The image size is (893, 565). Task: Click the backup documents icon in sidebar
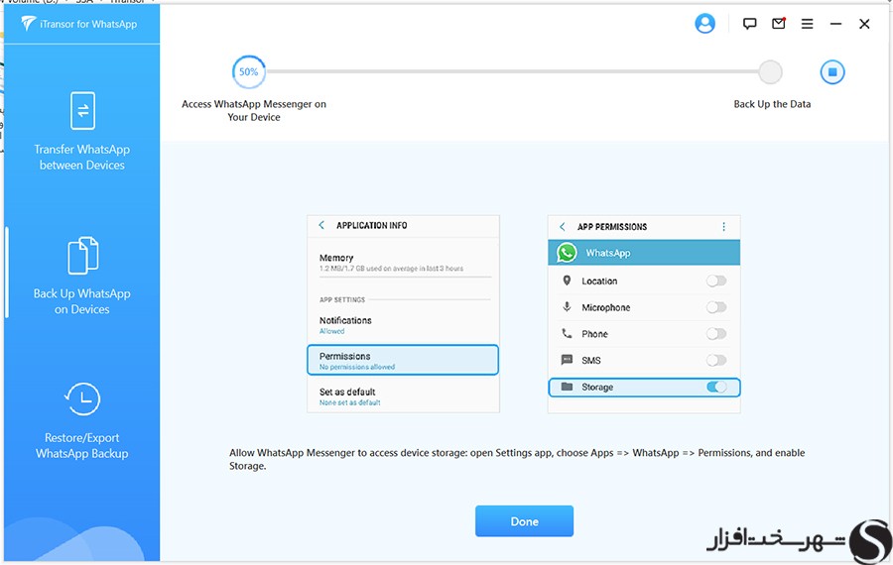coord(83,255)
